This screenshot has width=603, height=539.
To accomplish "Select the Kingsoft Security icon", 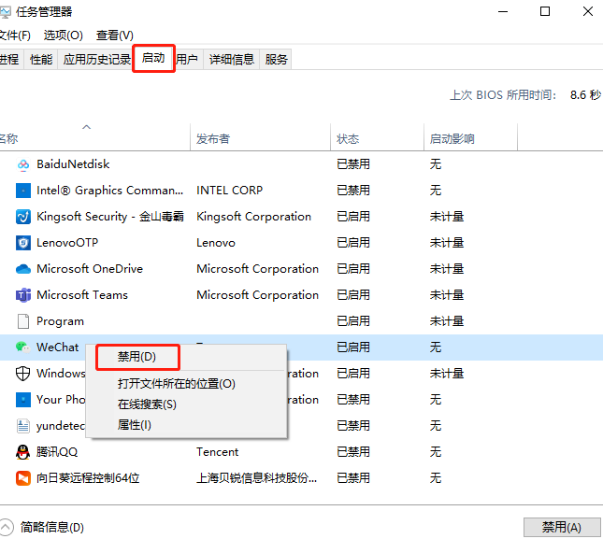I will pyautogui.click(x=23, y=217).
